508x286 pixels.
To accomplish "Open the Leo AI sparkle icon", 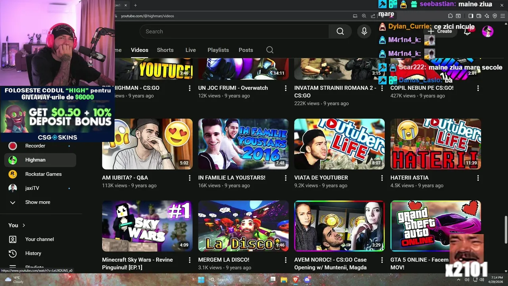I will click(487, 16).
